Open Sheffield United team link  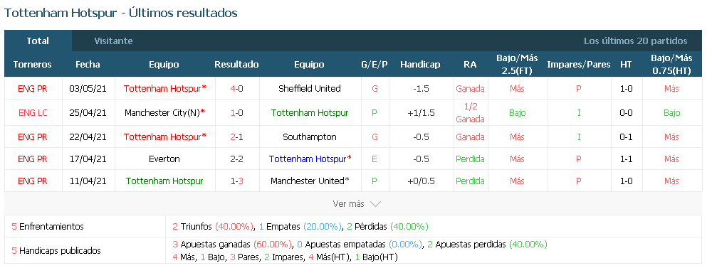pyautogui.click(x=310, y=89)
